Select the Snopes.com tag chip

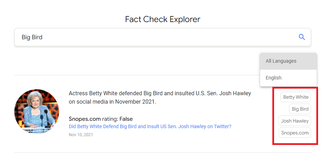coord(295,133)
